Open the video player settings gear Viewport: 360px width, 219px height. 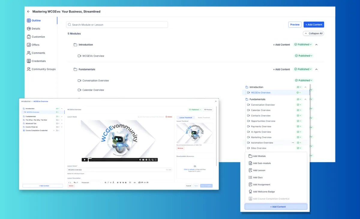tap(146, 160)
